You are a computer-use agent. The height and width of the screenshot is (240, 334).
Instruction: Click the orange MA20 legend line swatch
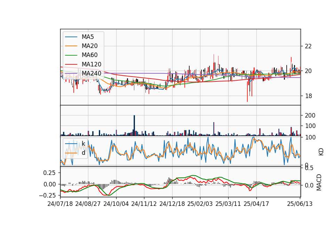click(x=71, y=46)
